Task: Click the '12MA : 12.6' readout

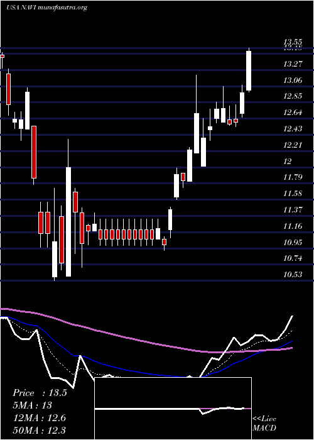Action: [39, 418]
